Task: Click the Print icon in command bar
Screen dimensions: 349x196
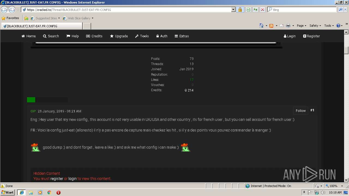Action: [288, 26]
